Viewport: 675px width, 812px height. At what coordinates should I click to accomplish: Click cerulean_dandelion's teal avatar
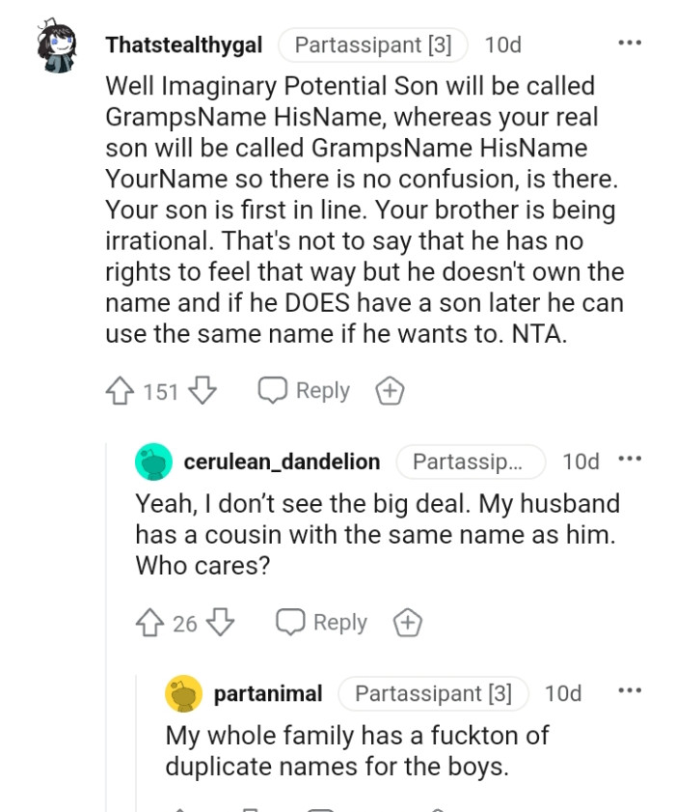tap(151, 462)
